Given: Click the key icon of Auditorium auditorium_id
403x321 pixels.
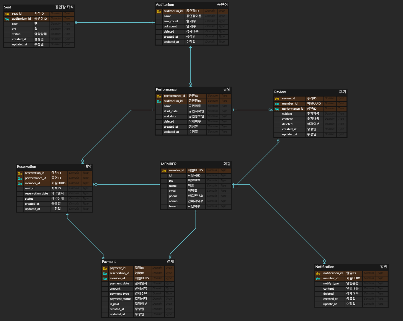Looking at the screenshot, I should pos(159,11).
